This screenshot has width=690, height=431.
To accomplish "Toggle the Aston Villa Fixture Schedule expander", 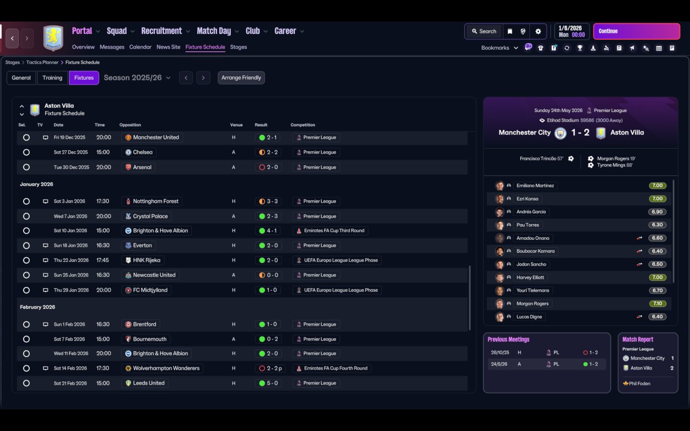I will (22, 110).
